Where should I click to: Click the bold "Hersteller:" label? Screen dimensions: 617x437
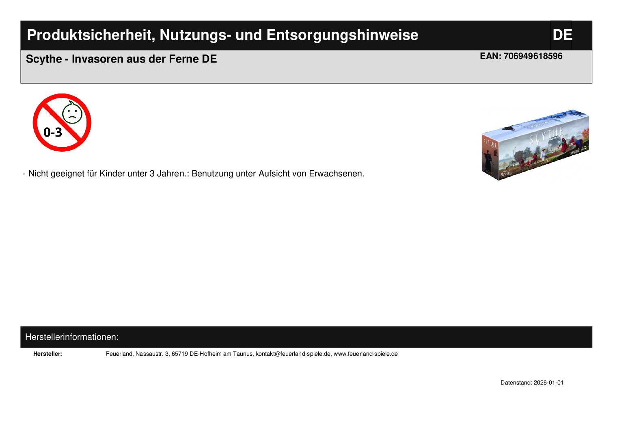[47, 354]
